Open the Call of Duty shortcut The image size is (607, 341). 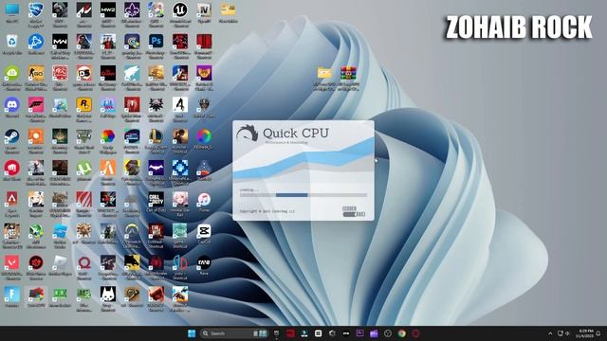coord(156,200)
